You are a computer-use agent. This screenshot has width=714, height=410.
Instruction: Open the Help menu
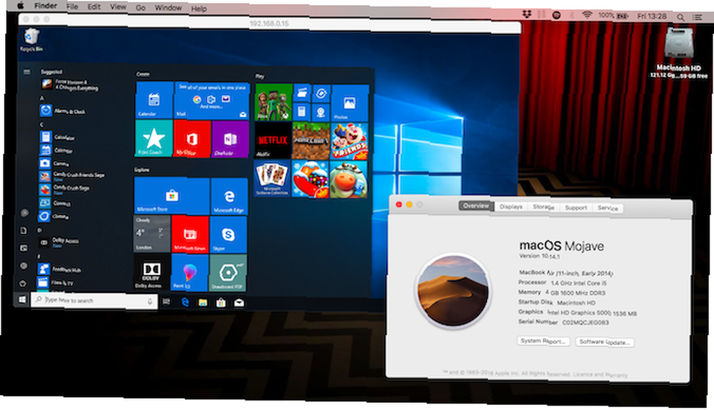198,9
